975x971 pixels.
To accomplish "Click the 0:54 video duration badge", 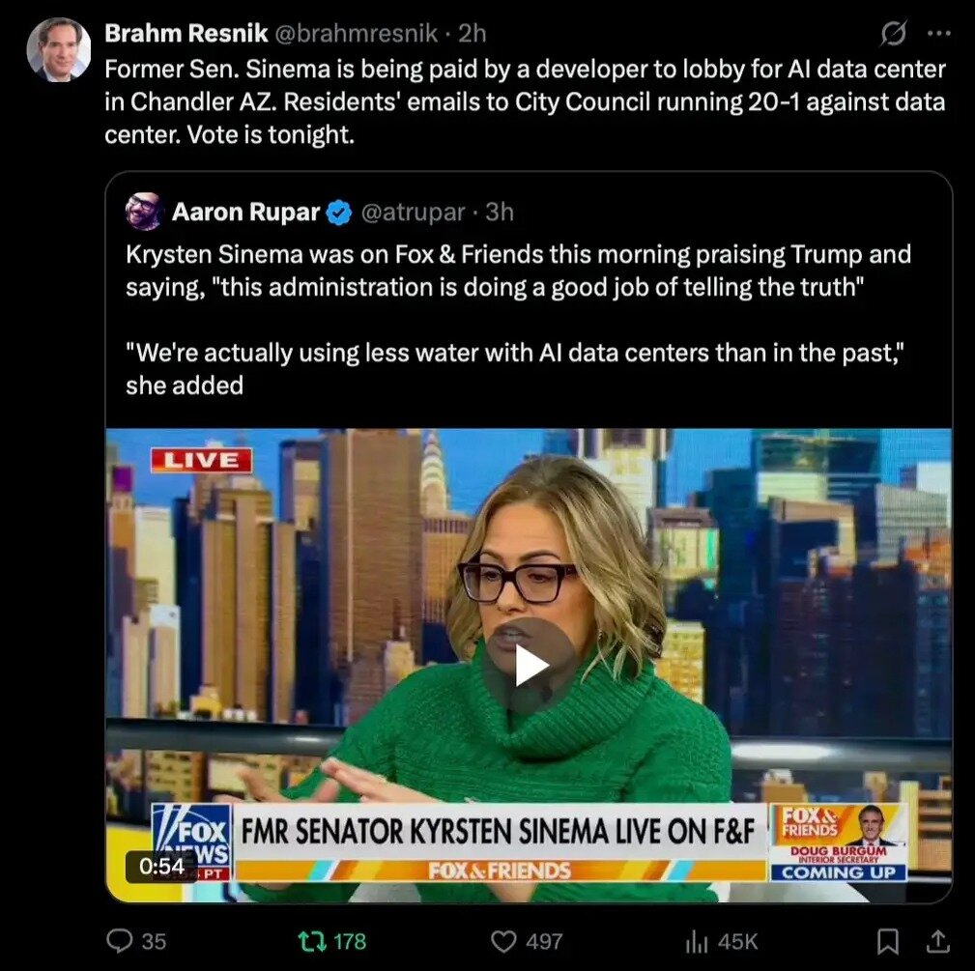I will click(161, 866).
